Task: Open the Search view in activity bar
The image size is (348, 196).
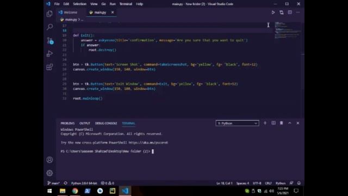Action: coord(49,27)
